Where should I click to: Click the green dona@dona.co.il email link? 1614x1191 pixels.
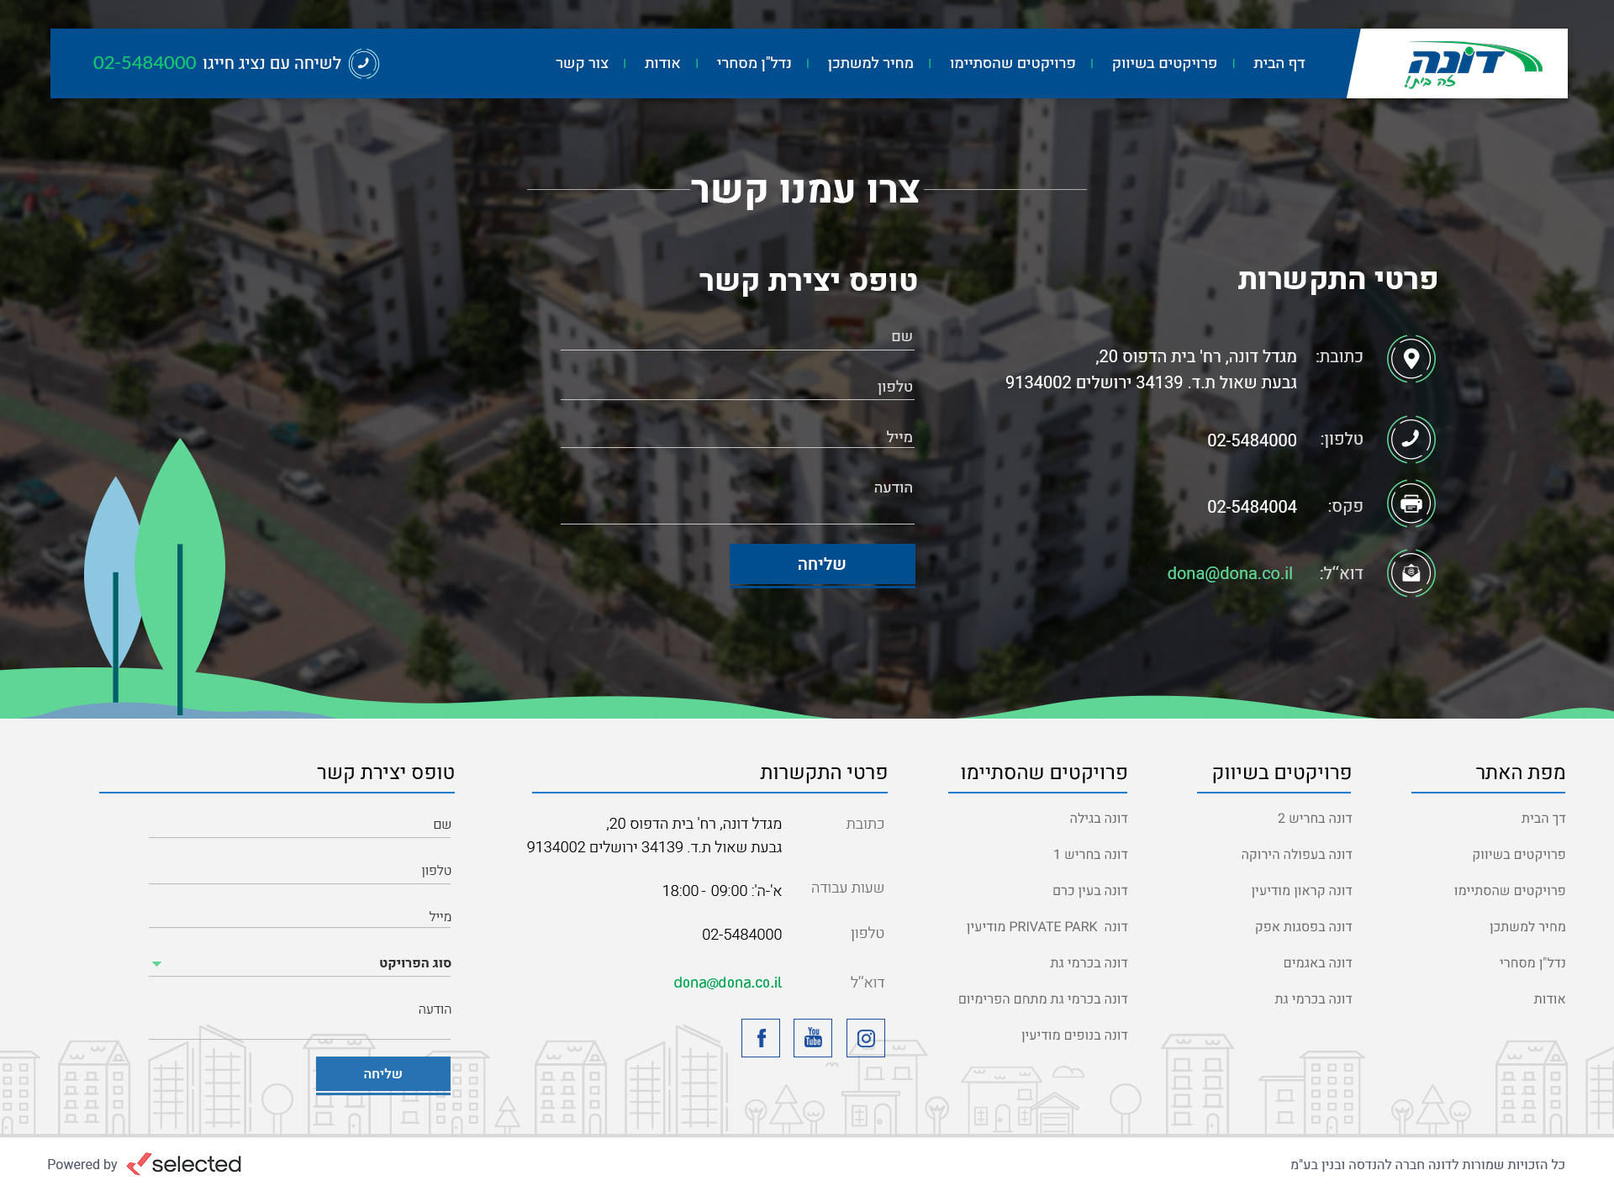[x=1229, y=573]
